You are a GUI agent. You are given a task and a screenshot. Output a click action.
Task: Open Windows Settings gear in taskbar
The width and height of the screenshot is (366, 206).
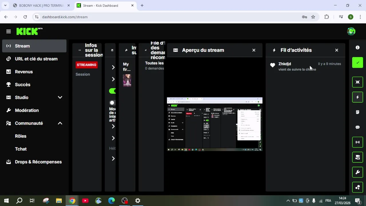point(138,201)
